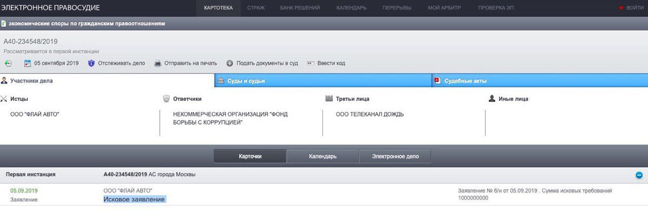
Task: Click the green back arrow icon
Action: click(8, 63)
